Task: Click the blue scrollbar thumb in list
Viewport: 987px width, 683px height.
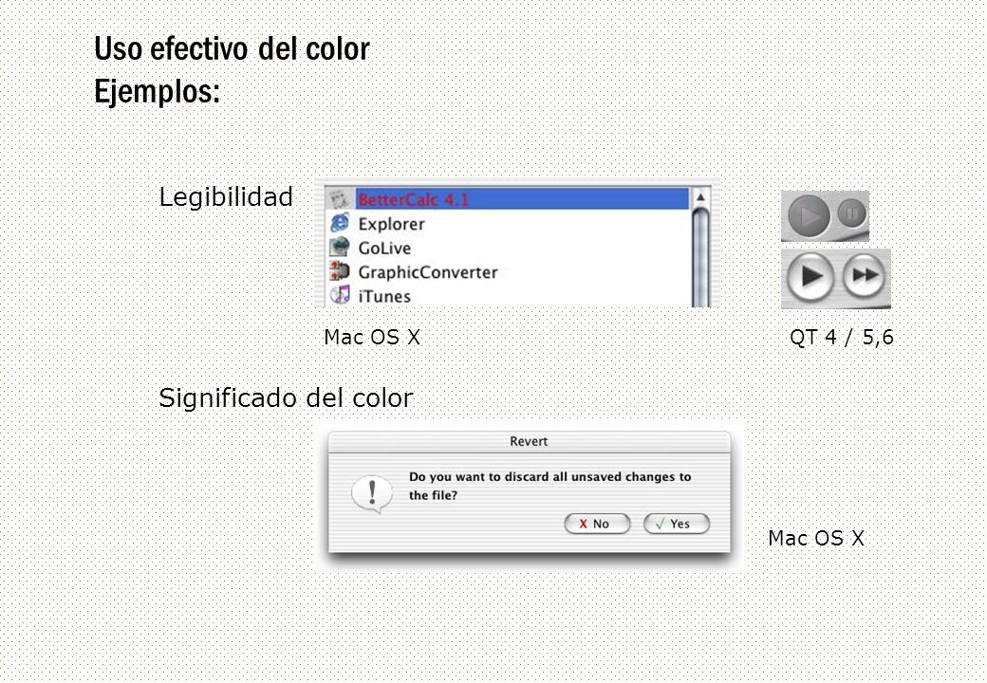Action: tap(700, 258)
